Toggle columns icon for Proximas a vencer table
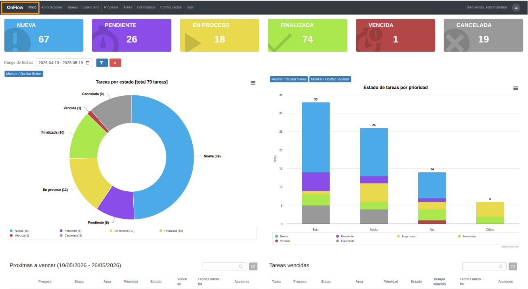Screen dimensions: 528x289 click(253, 266)
